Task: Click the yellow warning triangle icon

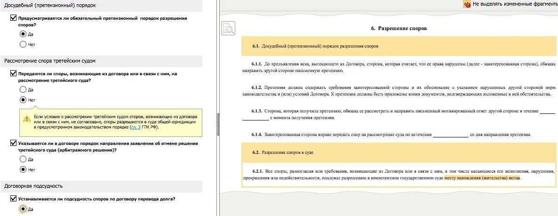Action: (26, 119)
